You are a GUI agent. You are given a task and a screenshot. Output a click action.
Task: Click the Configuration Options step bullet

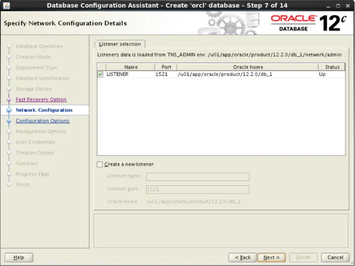[x=9, y=121]
